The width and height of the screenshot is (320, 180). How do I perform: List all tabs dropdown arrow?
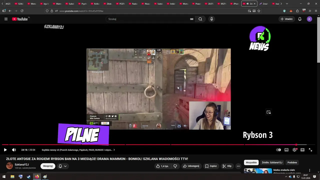pyautogui.click(x=287, y=4)
